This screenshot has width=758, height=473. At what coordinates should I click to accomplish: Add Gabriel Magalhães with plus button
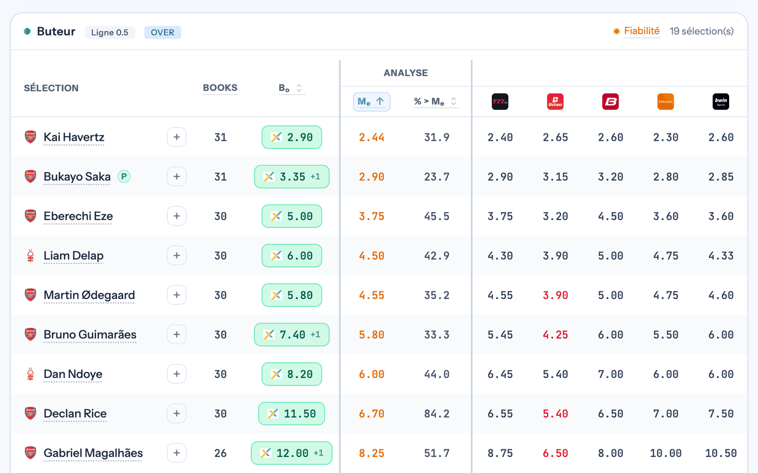177,453
